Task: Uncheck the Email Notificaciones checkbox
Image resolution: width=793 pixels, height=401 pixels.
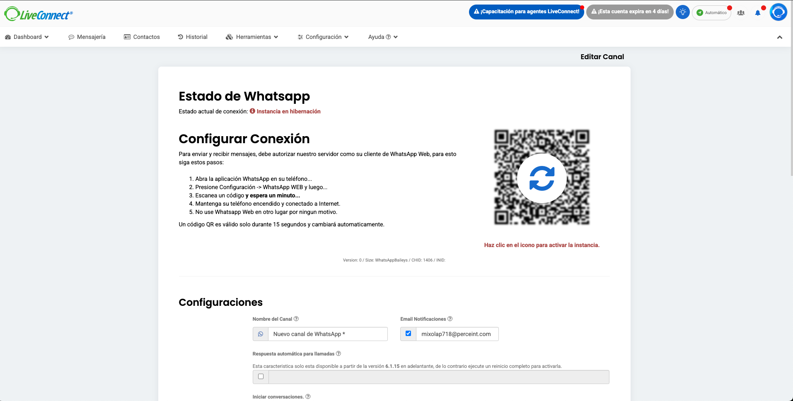Action: tap(408, 334)
